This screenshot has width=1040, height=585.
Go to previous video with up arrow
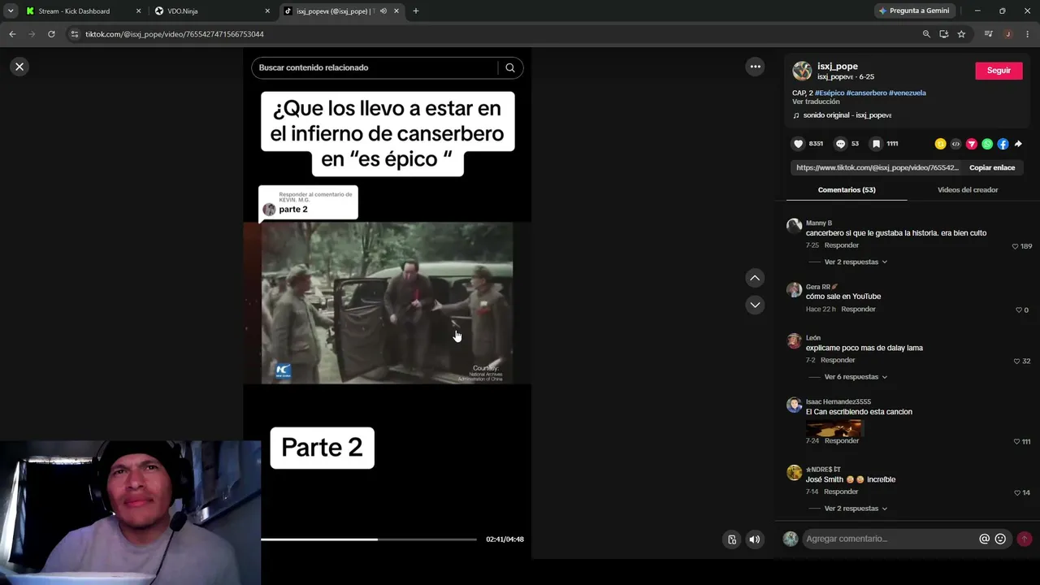(x=755, y=278)
